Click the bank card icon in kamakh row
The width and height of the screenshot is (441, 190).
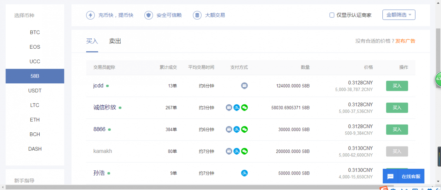tap(229, 151)
